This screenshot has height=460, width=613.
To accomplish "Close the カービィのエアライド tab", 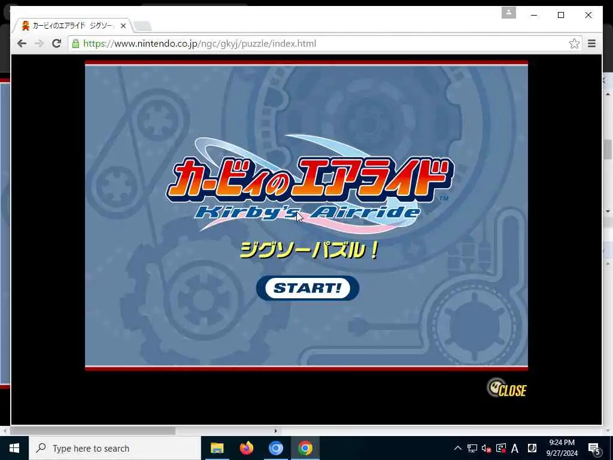I will coord(123,26).
